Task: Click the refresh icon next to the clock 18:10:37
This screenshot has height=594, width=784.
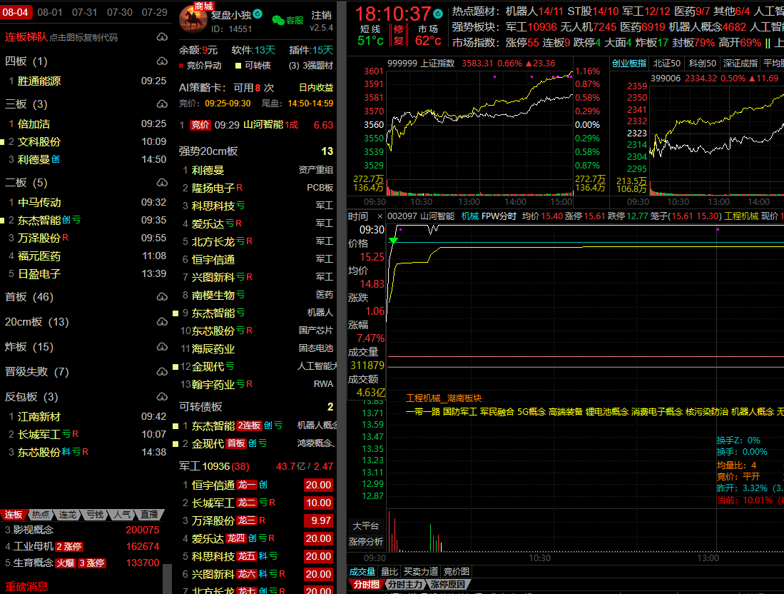Action: [437, 14]
